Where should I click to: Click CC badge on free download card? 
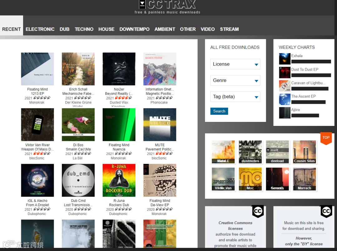[x=326, y=211]
